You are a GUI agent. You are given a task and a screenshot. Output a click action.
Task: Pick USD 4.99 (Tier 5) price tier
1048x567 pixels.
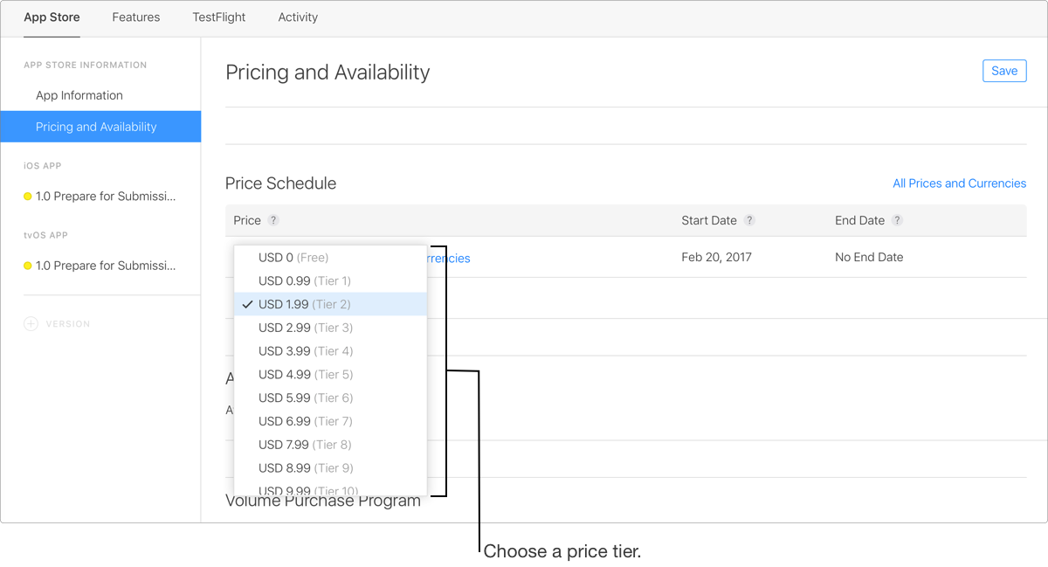click(x=305, y=375)
